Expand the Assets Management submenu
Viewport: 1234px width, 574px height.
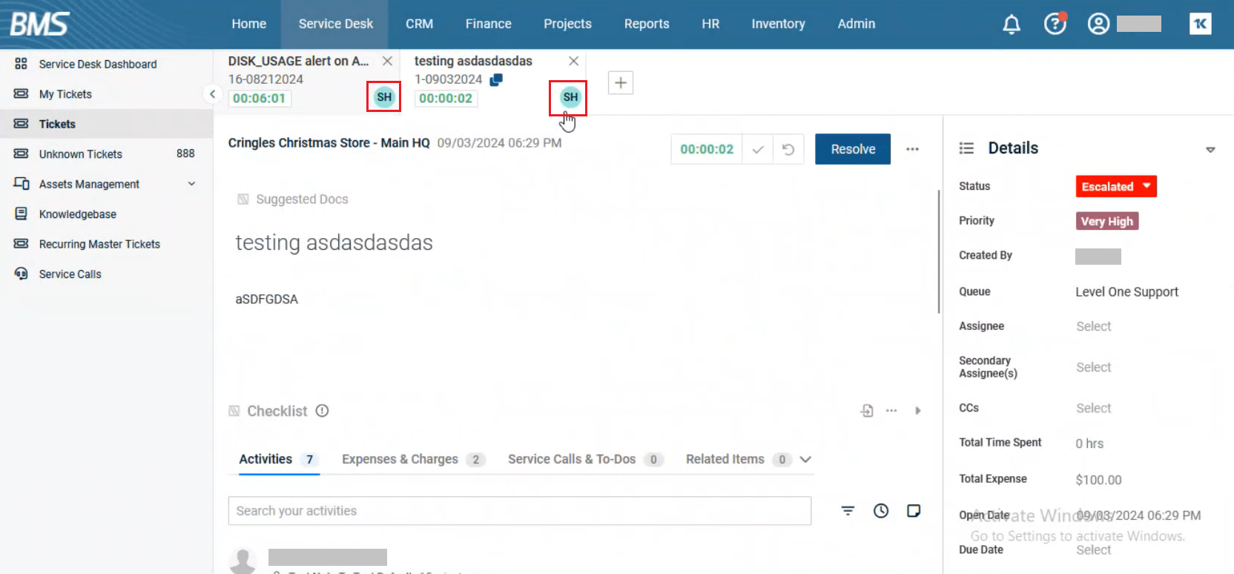[x=191, y=184]
